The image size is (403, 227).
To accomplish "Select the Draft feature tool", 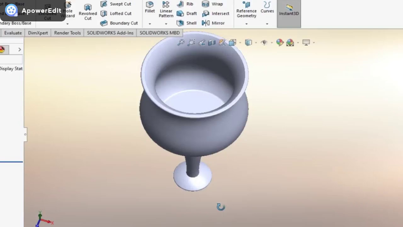I will (x=187, y=14).
